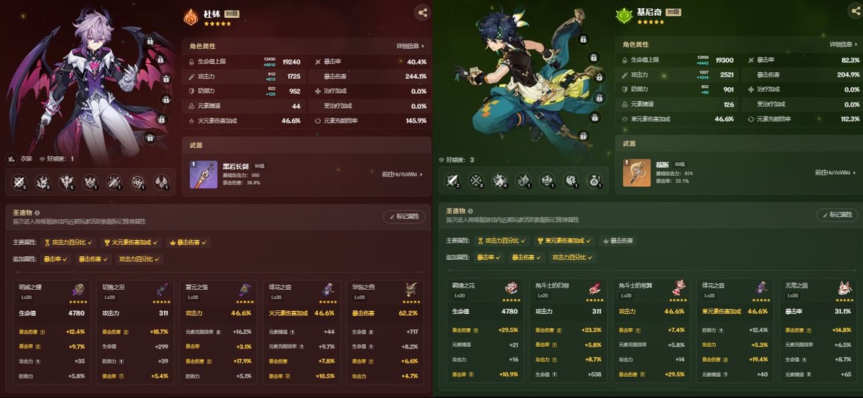This screenshot has width=863, height=398.
Task: Click the 无常之面 artifact card of 基尼奇
Action: click(819, 330)
